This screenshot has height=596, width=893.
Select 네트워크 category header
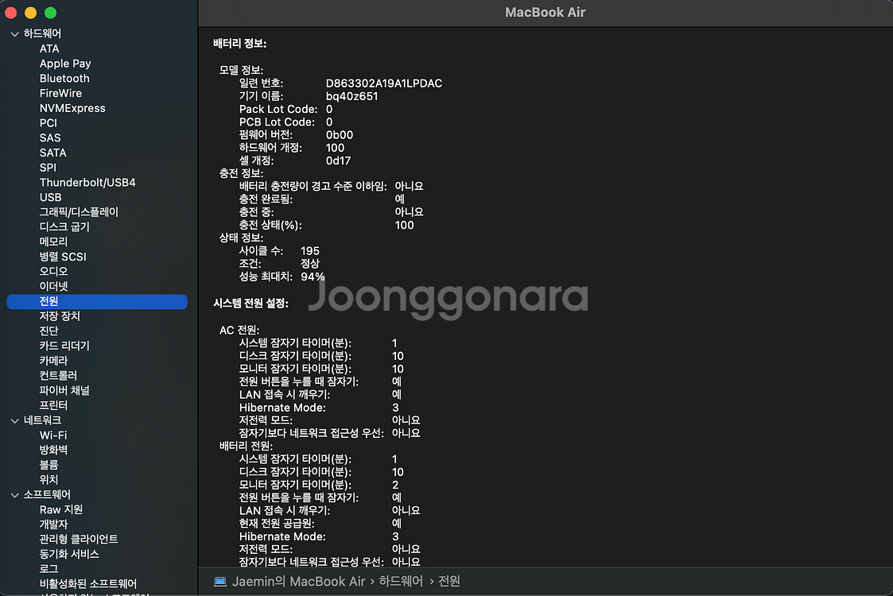(42, 420)
